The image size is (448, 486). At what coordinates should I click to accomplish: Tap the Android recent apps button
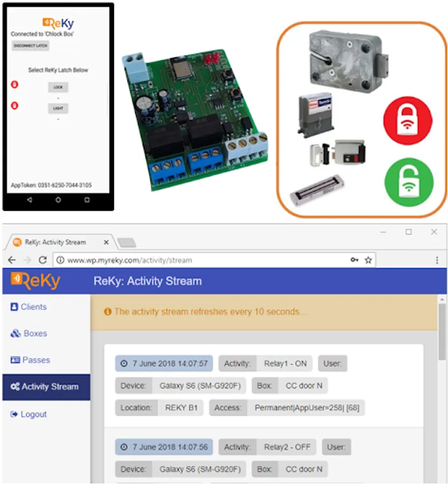[87, 200]
